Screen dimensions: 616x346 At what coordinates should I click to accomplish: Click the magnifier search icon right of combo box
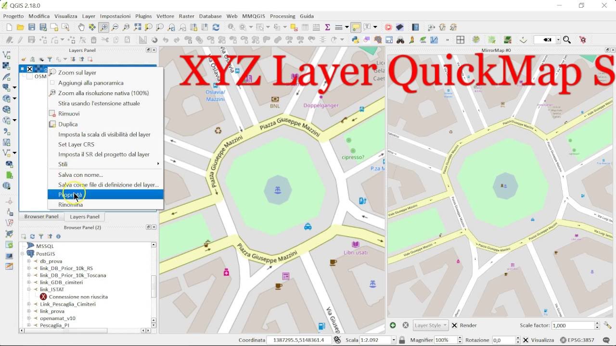tap(567, 40)
